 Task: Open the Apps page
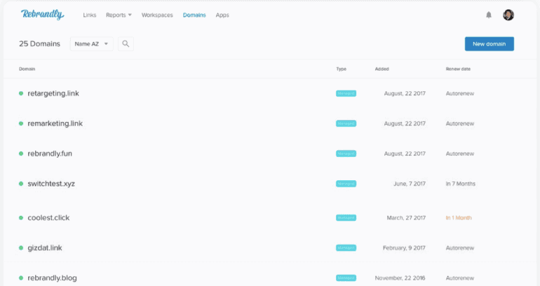point(222,15)
